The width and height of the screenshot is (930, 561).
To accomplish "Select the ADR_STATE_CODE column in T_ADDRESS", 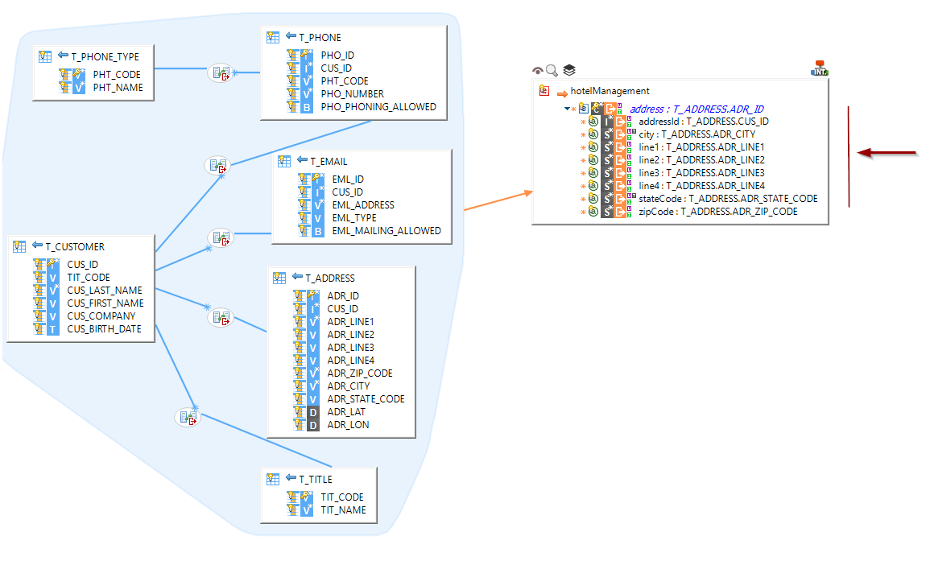I will pos(366,399).
